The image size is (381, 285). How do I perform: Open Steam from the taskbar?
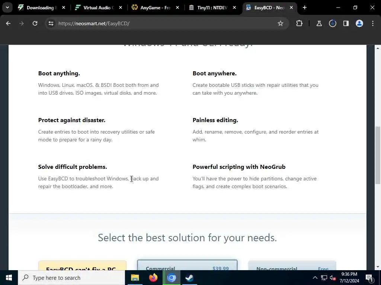[x=189, y=278]
